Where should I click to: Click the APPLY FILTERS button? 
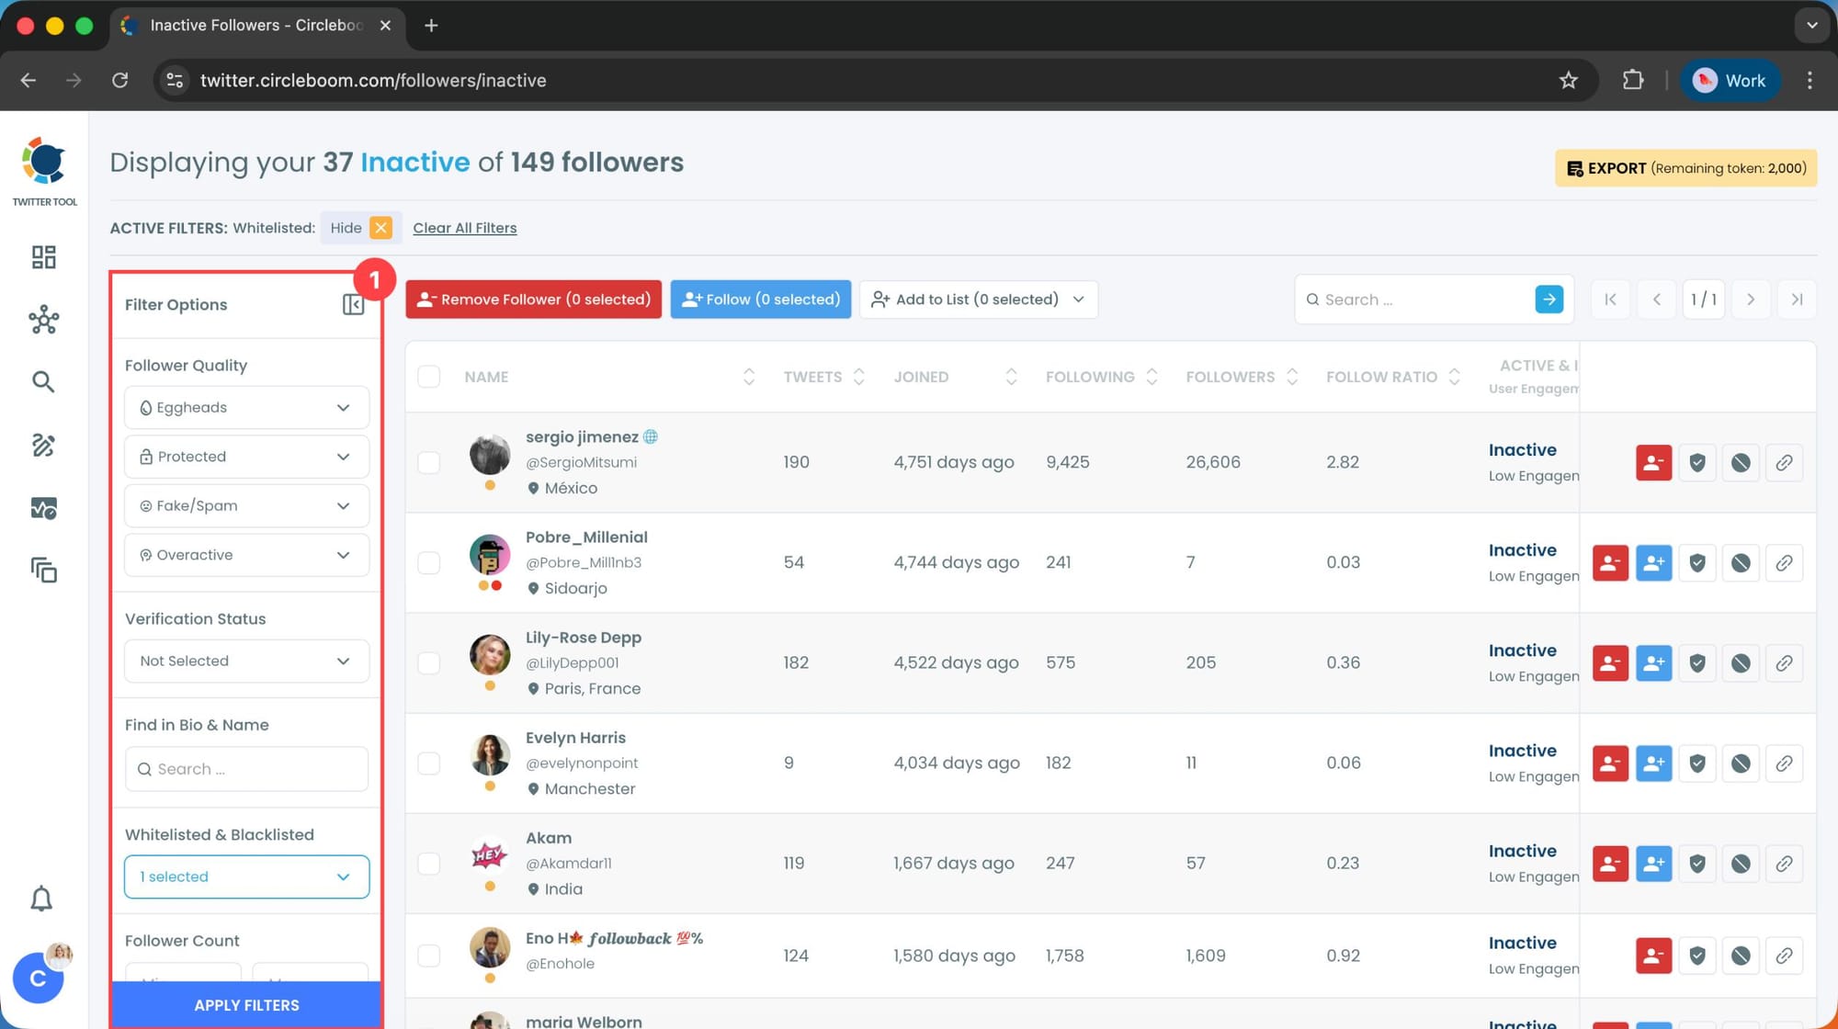point(245,1004)
